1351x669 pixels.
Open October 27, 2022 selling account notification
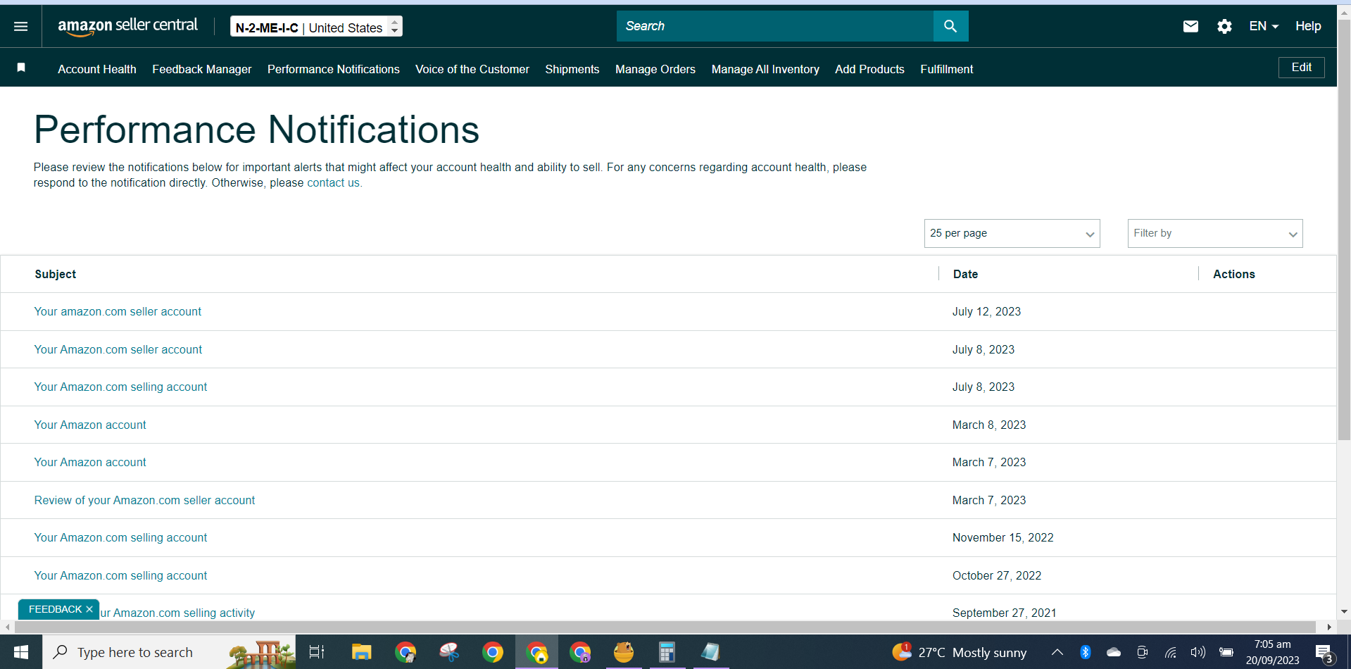click(x=120, y=575)
